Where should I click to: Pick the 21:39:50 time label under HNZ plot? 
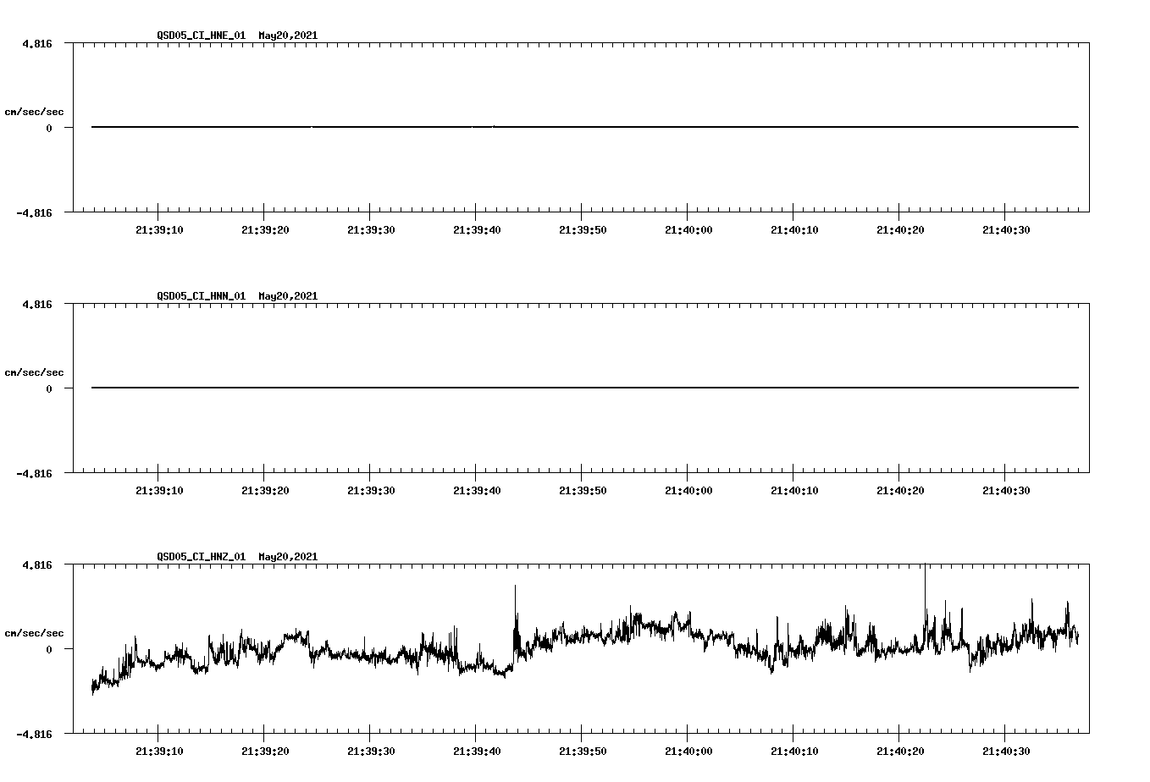[583, 752]
